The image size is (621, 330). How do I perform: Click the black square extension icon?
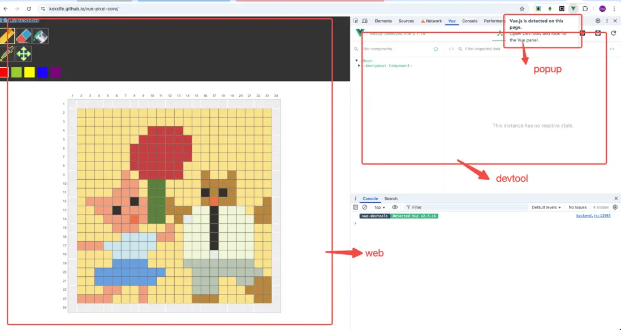562,8
